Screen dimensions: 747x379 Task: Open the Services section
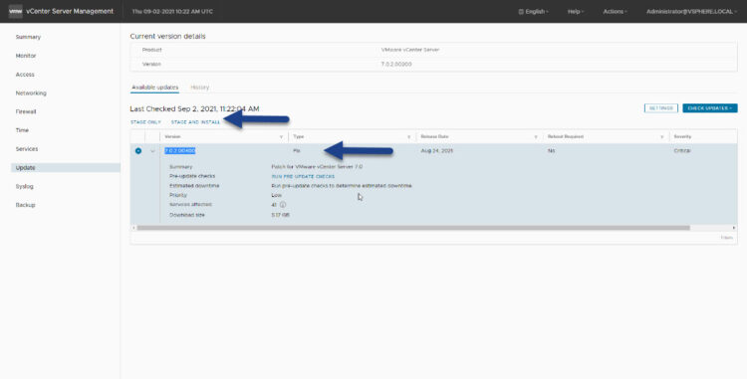coord(27,149)
